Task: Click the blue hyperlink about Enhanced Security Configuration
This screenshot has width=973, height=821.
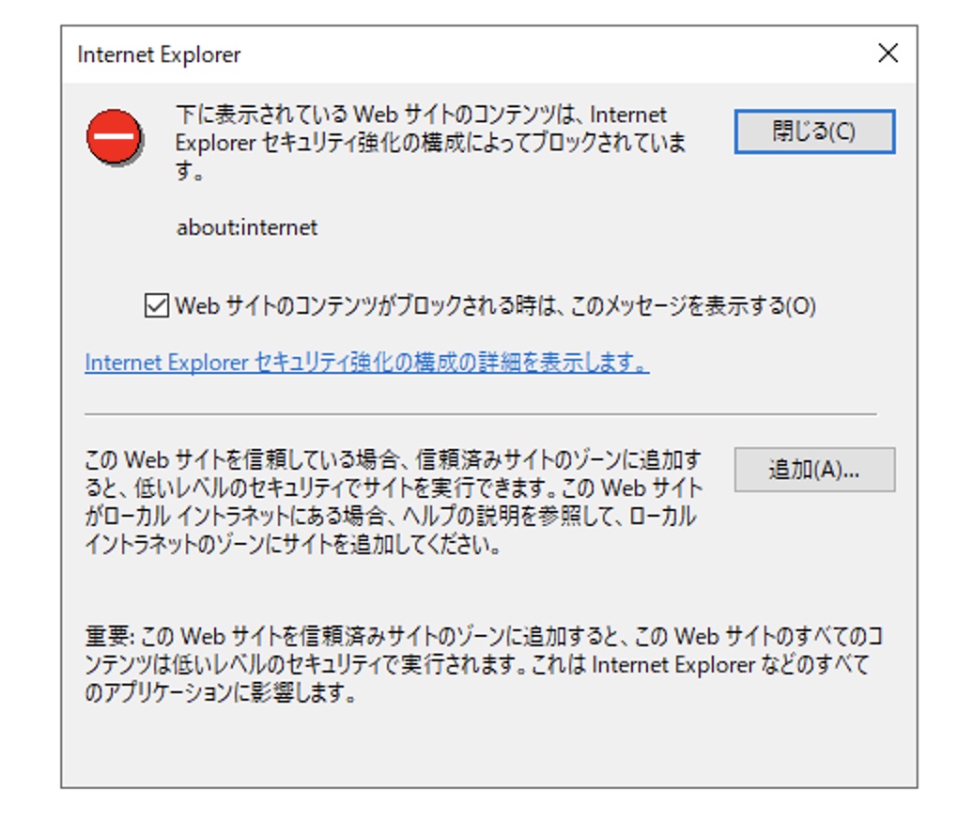Action: pyautogui.click(x=364, y=362)
